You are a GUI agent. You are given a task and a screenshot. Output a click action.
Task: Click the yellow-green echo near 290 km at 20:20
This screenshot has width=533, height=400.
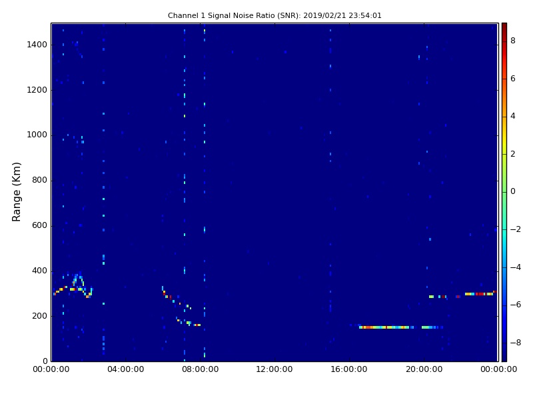pyautogui.click(x=431, y=297)
